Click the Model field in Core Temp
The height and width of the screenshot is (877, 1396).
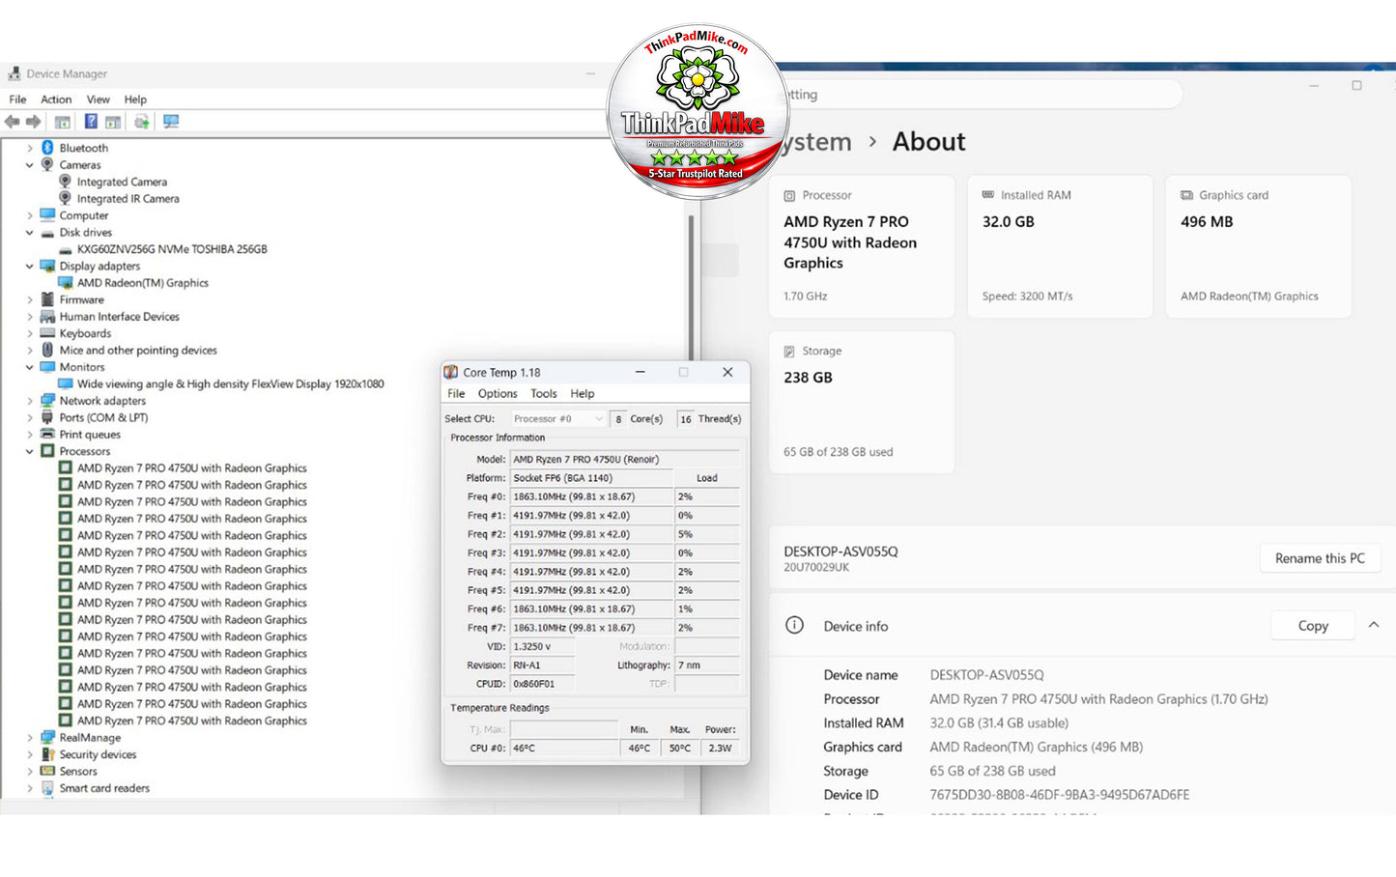tap(624, 460)
